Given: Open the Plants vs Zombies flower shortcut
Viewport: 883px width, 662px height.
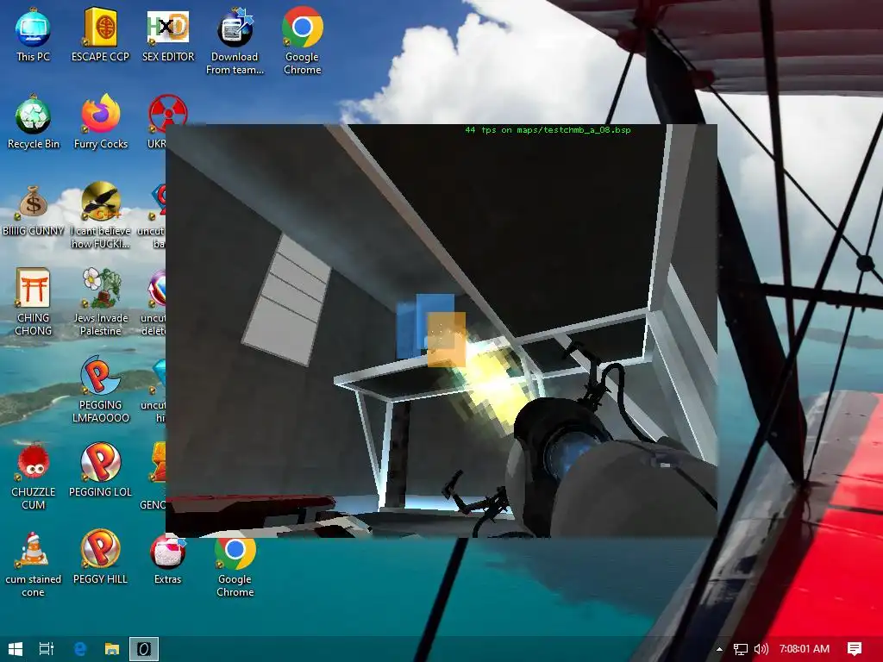Looking at the screenshot, I should click(x=100, y=303).
